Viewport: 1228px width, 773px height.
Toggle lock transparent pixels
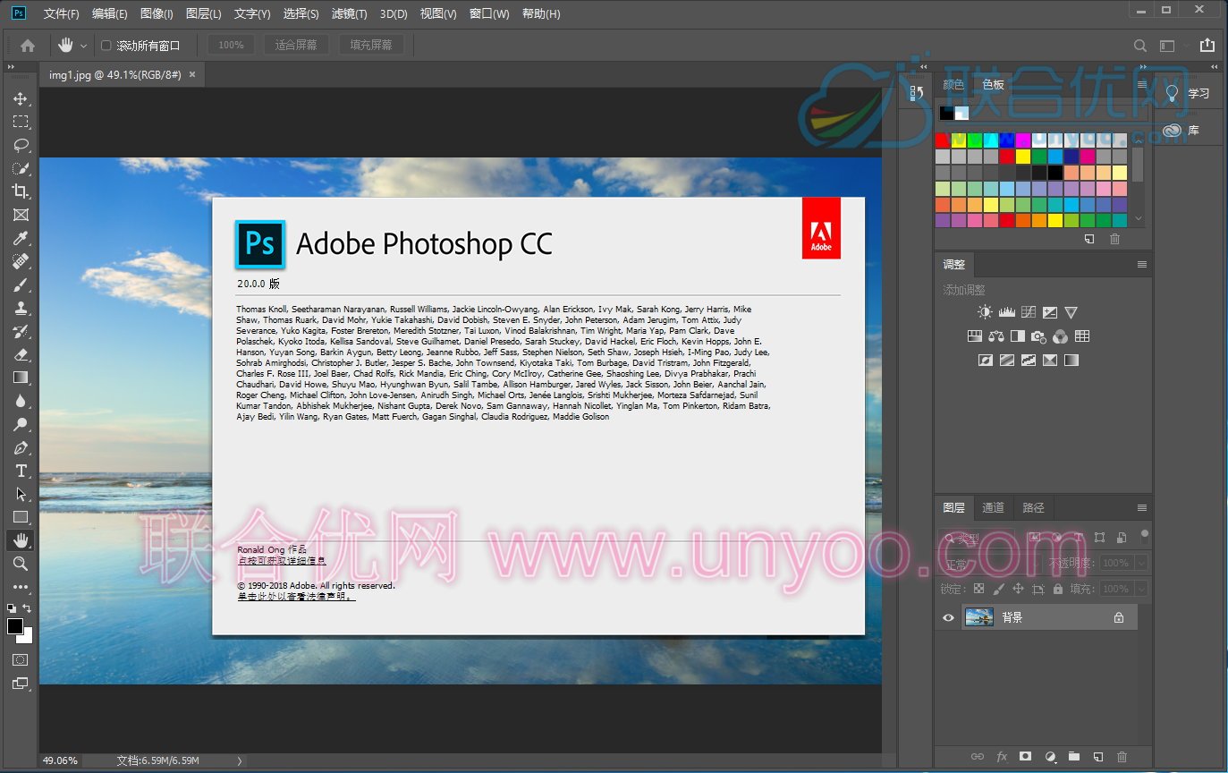tap(978, 589)
